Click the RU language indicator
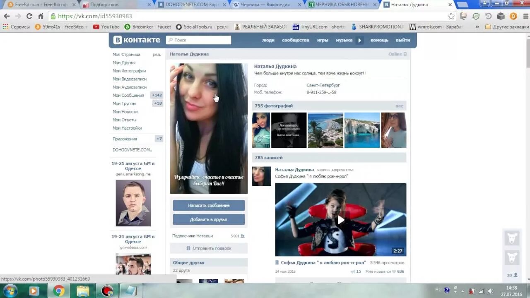Image resolution: width=530 pixels, height=298 pixels. 438,290
